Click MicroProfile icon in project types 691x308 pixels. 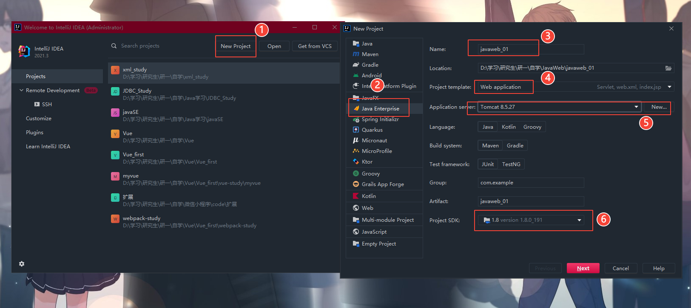[x=356, y=151]
